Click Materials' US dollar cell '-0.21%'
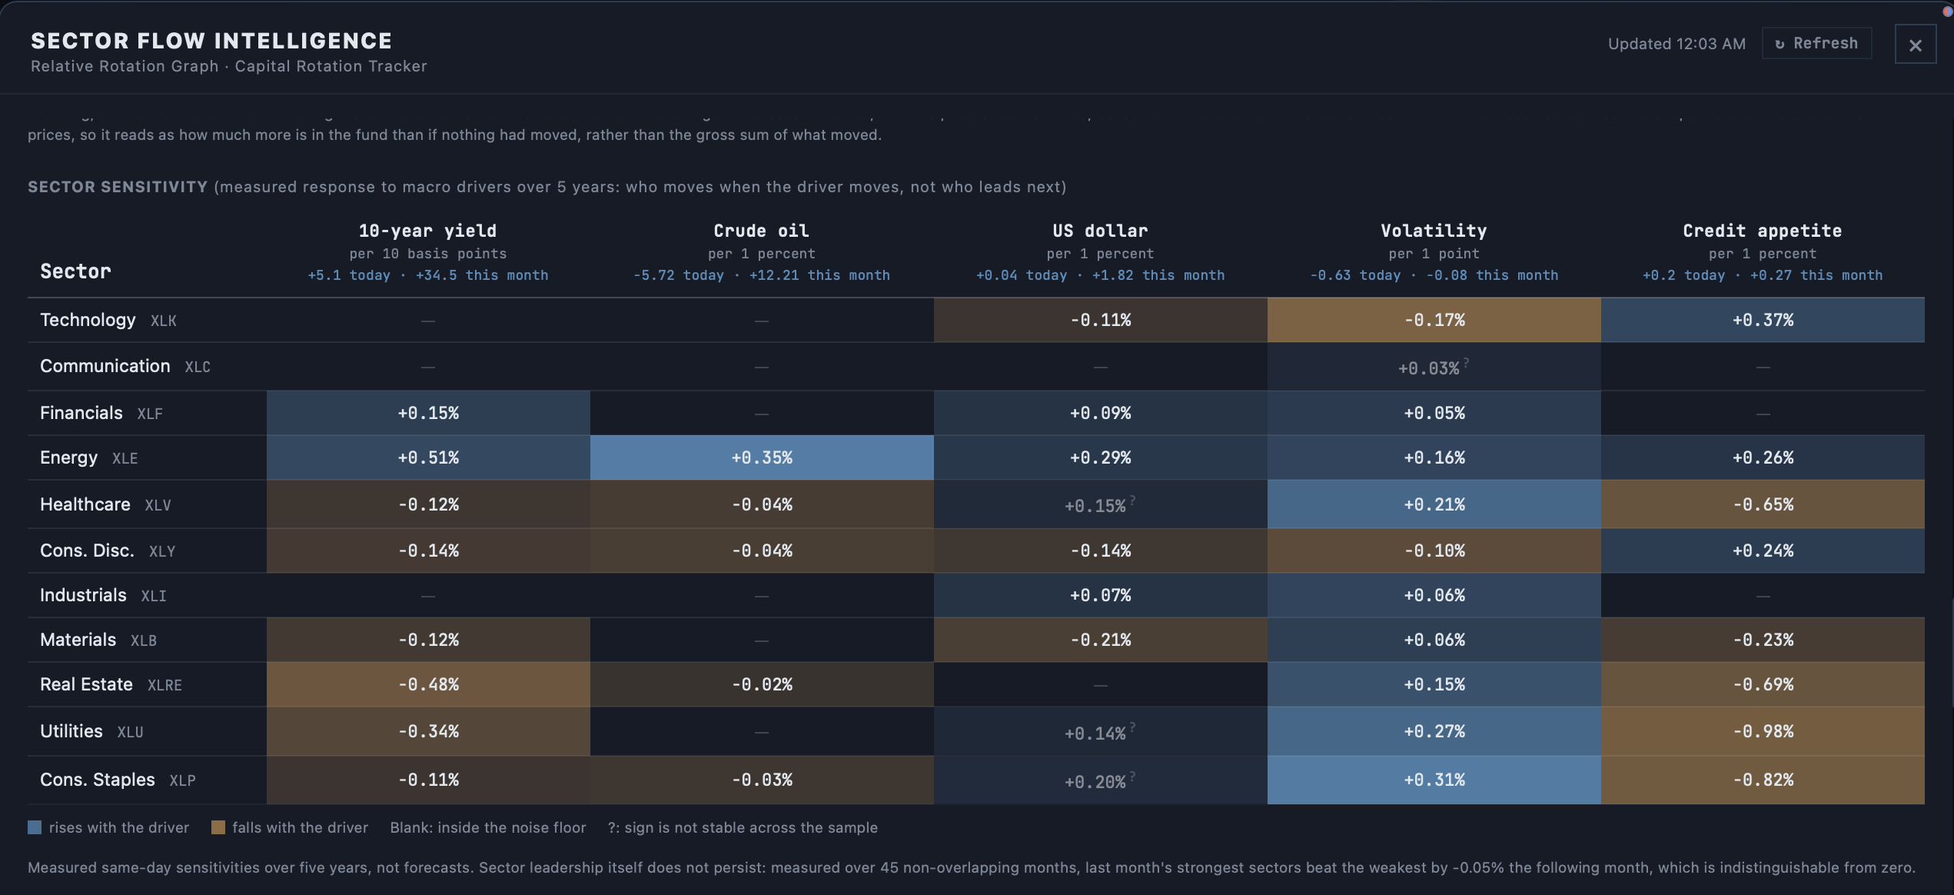1954x895 pixels. (x=1101, y=640)
